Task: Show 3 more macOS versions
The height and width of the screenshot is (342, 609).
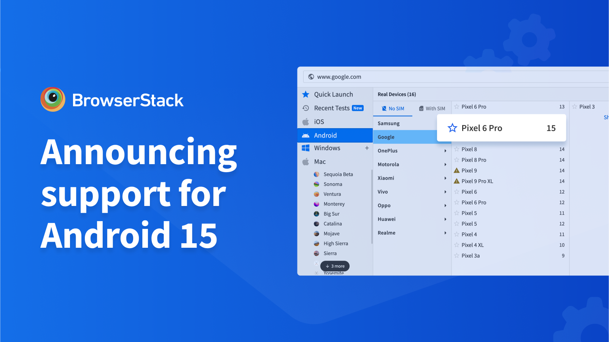Action: coord(335,266)
